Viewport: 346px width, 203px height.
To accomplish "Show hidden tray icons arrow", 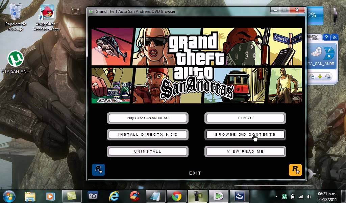I will pyautogui.click(x=276, y=196).
